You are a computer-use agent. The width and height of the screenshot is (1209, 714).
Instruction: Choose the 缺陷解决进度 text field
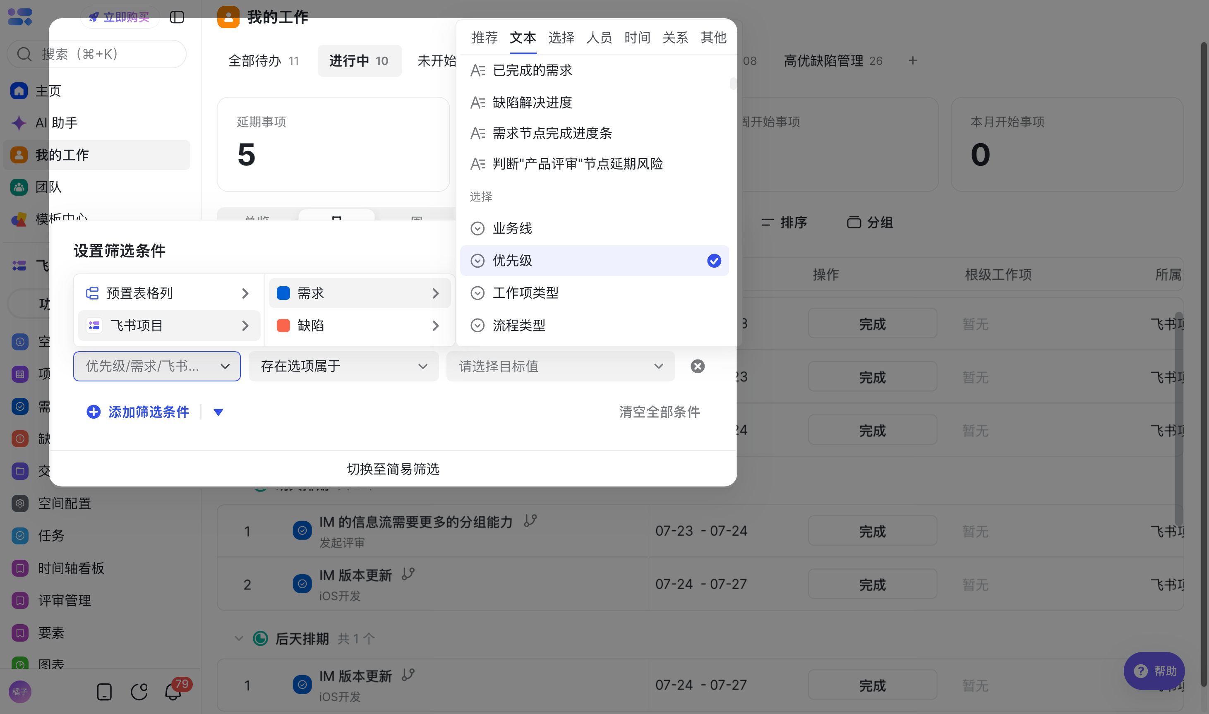pyautogui.click(x=594, y=103)
